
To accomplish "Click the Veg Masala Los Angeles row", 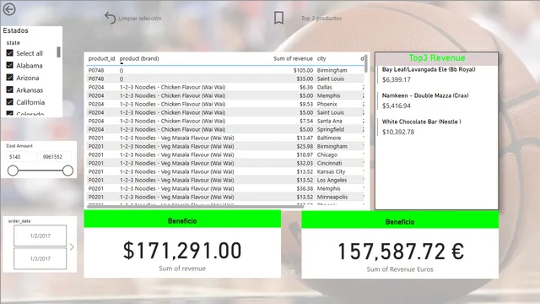I will pyautogui.click(x=225, y=180).
